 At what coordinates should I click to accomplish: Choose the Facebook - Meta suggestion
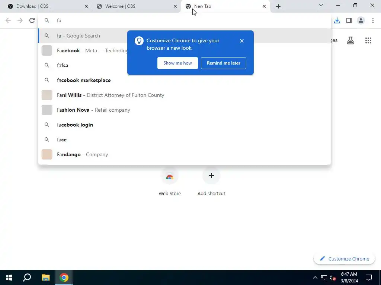point(185,50)
